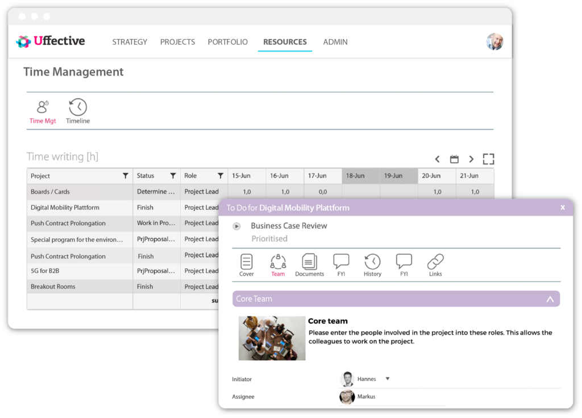Click the 20-Jun column header
The width and height of the screenshot is (582, 418).
[x=437, y=176]
